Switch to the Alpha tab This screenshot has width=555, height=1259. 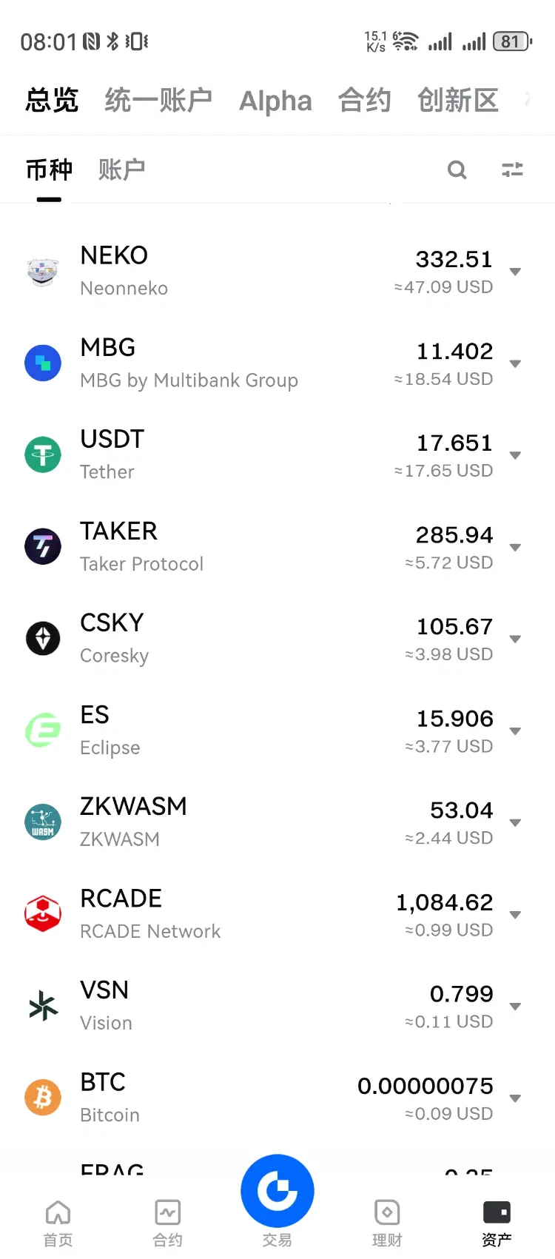point(275,101)
